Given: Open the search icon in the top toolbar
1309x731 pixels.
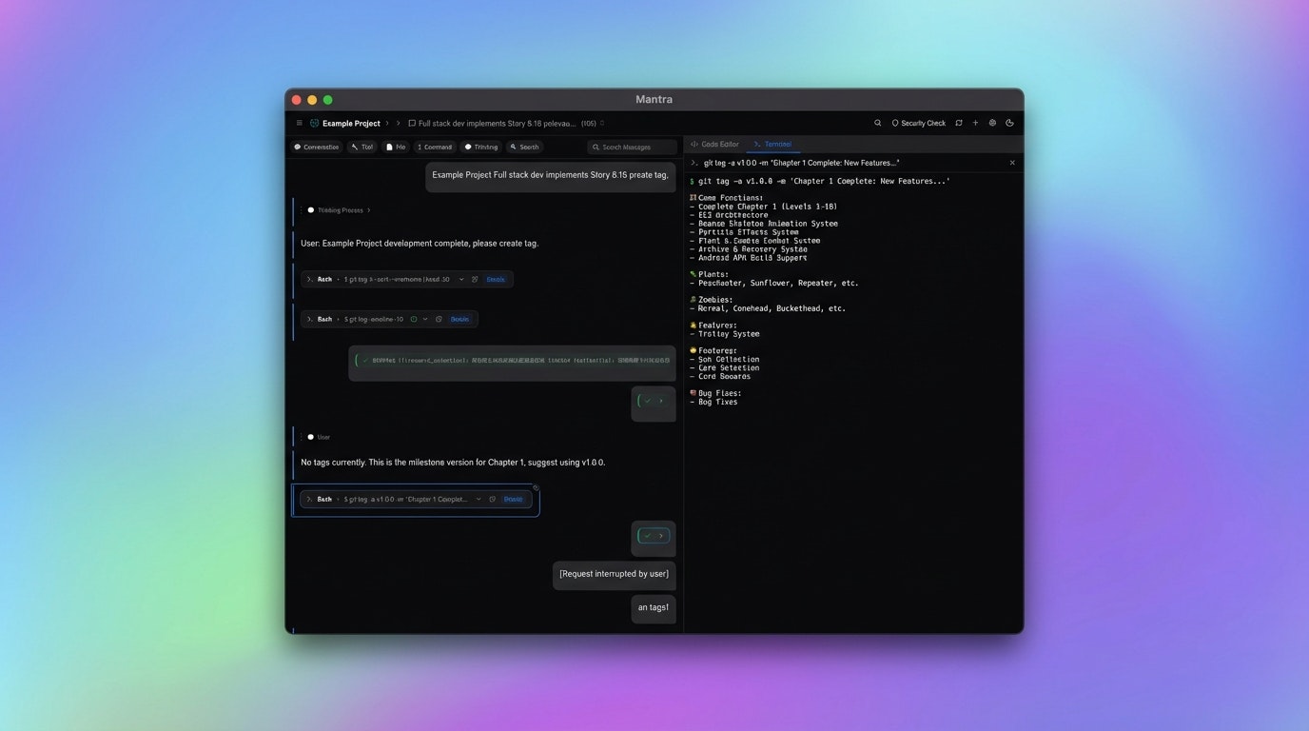Looking at the screenshot, I should point(877,123).
